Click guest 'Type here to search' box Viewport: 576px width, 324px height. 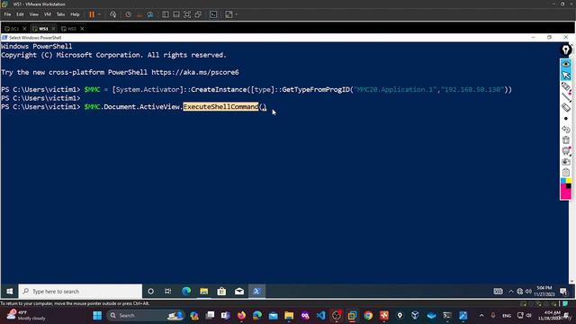(x=80, y=292)
